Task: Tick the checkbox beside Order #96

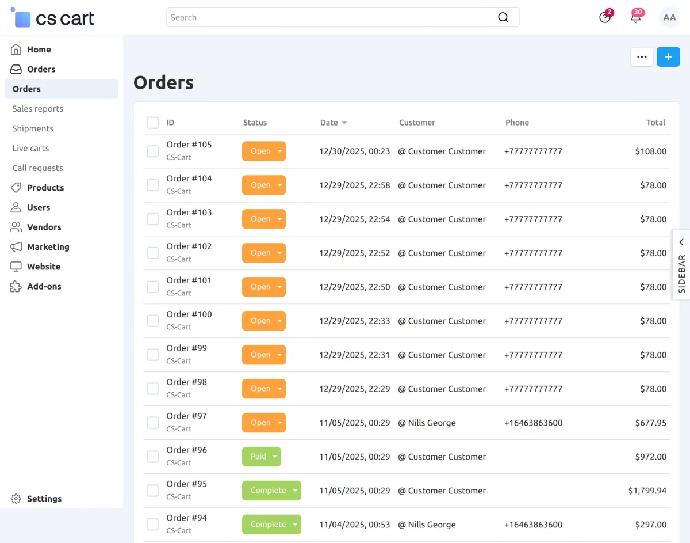Action: [x=152, y=456]
